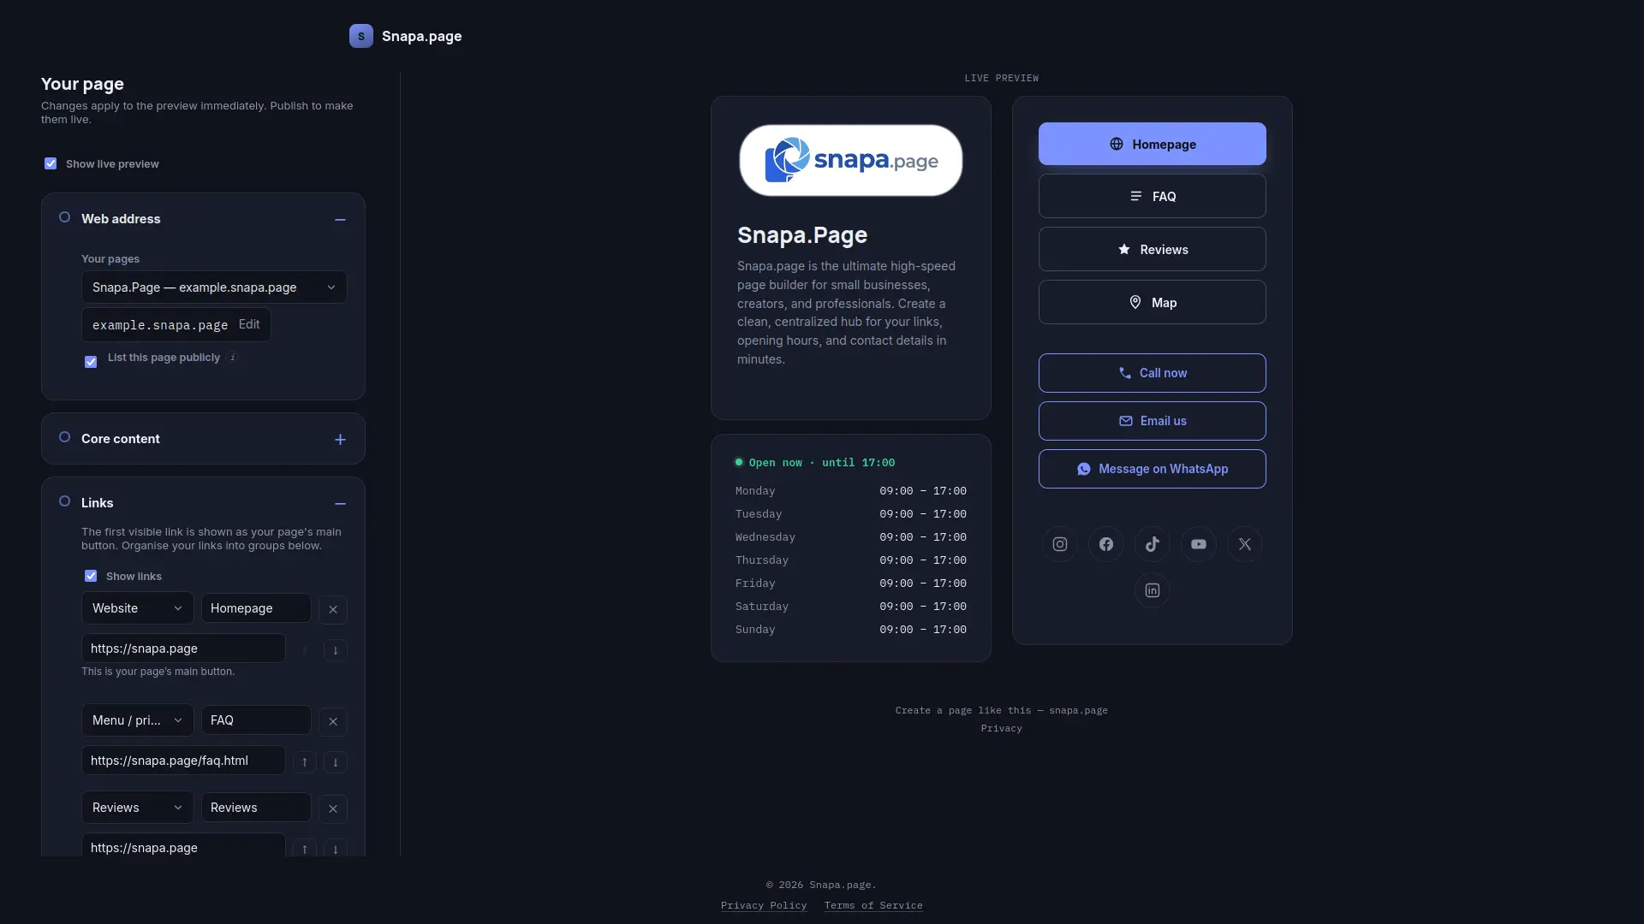1644x924 pixels.
Task: Open the Privacy Policy footer link
Action: point(764,905)
